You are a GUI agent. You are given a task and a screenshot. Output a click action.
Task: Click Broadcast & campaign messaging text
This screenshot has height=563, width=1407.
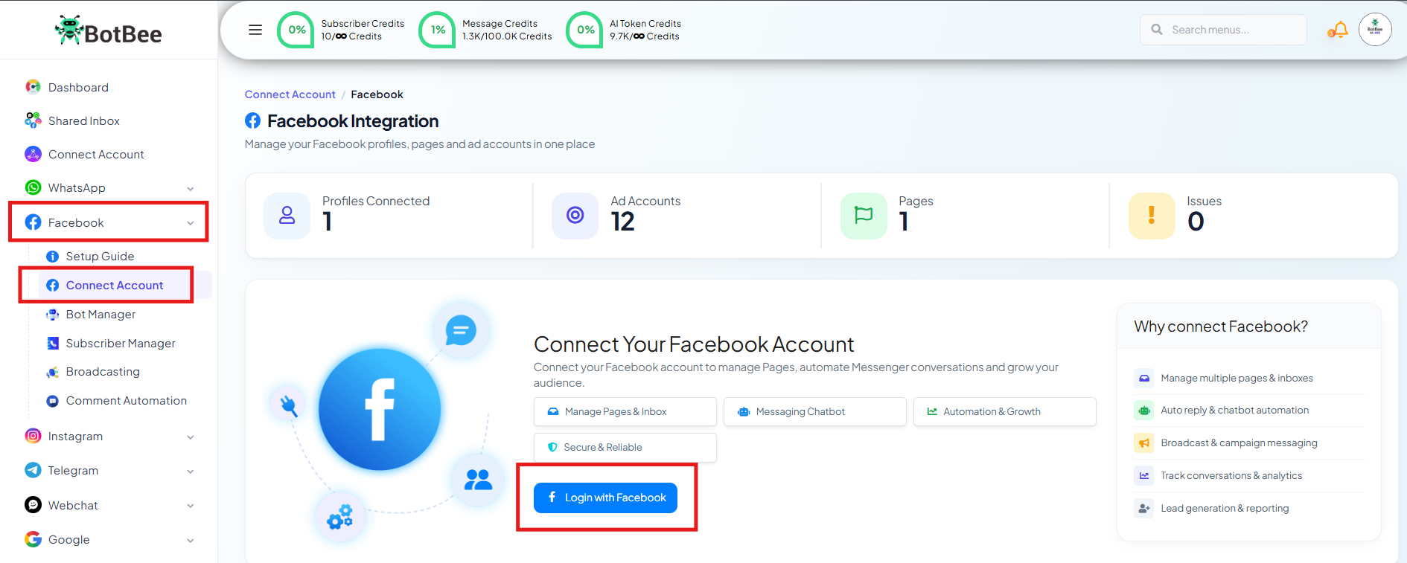coord(1239,443)
